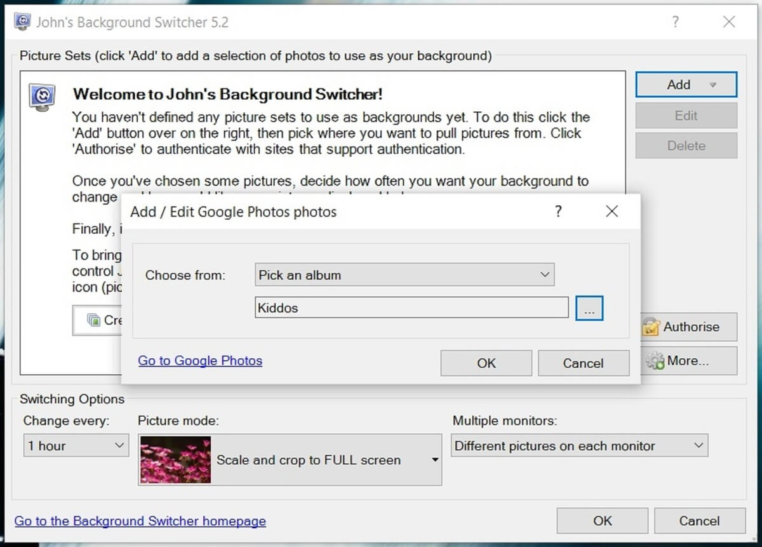Click OK in the main Switcher window
The width and height of the screenshot is (762, 547).
(x=603, y=520)
